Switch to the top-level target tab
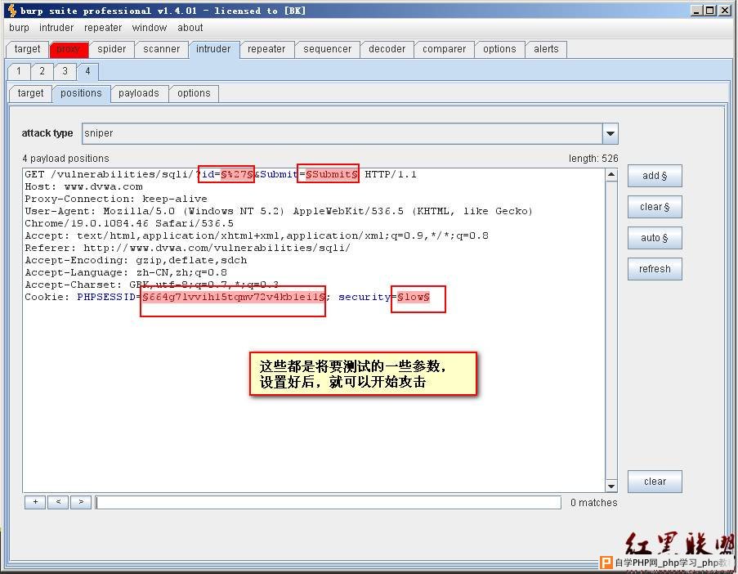Image resolution: width=738 pixels, height=574 pixels. click(x=27, y=49)
